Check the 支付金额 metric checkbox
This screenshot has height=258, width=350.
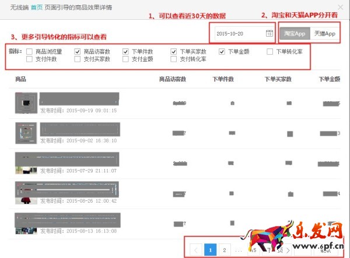tap(125, 59)
